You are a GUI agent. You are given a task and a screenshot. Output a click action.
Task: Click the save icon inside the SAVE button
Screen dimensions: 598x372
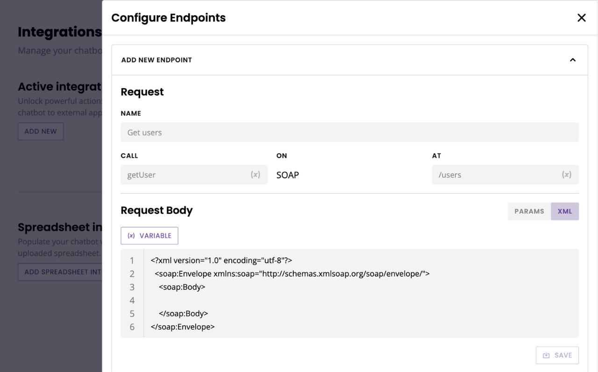coord(547,355)
